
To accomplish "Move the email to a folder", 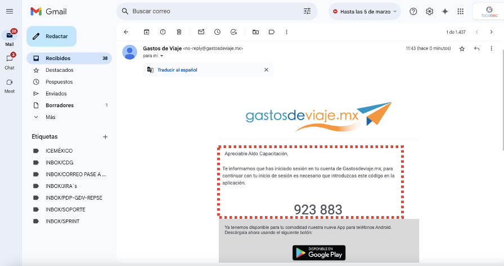I will (x=255, y=32).
